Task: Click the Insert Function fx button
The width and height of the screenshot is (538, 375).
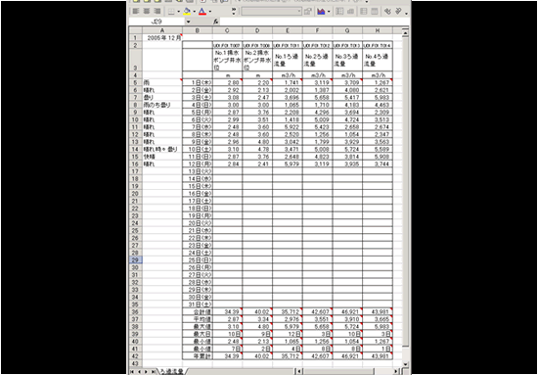Action: (x=215, y=22)
